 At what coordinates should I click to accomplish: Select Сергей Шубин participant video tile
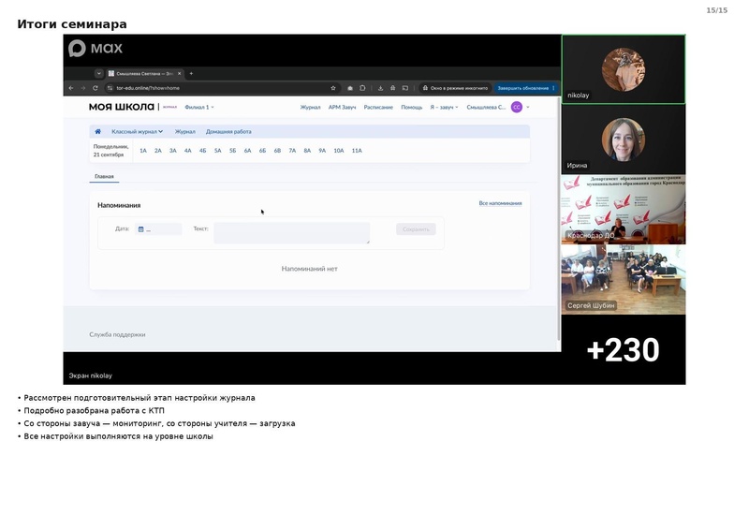click(x=623, y=280)
